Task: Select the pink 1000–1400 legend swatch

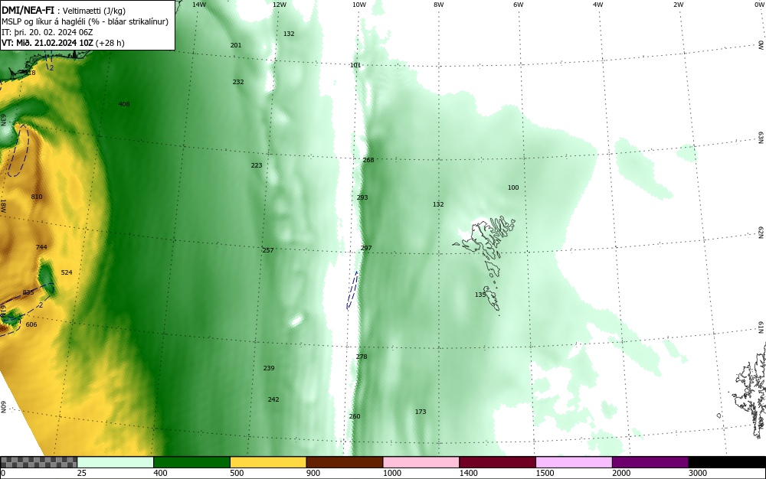Action: 421,462
